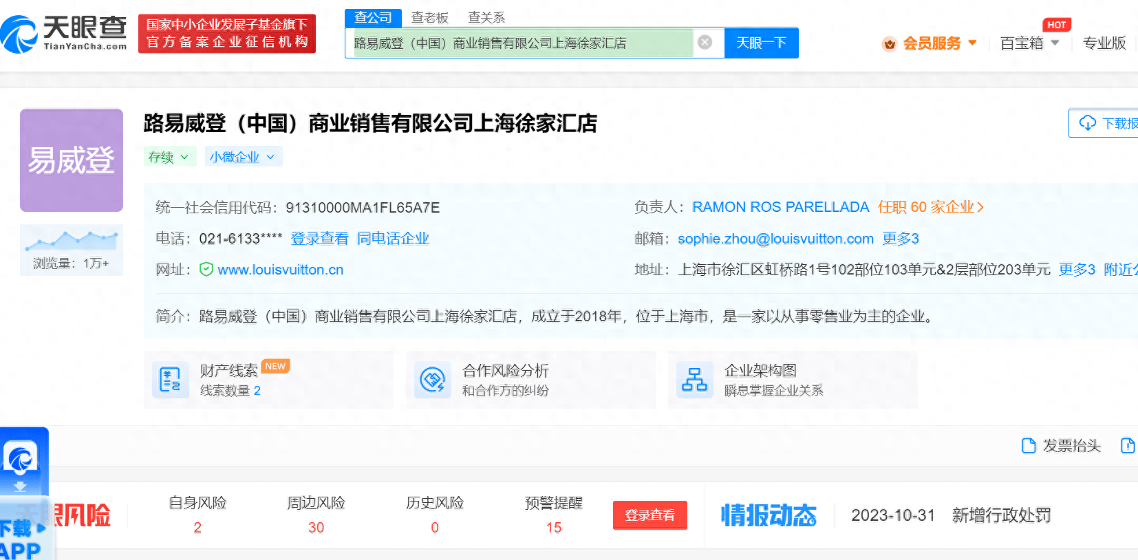Visit www.louisvuitton.cn website link
The image size is (1138, 560).
coord(280,270)
